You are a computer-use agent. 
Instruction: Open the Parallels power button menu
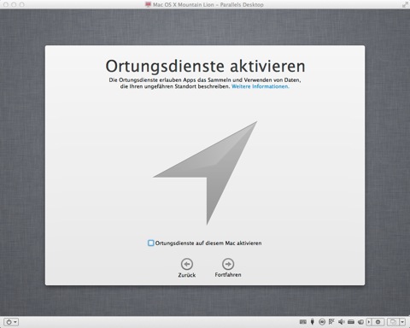click(11, 322)
